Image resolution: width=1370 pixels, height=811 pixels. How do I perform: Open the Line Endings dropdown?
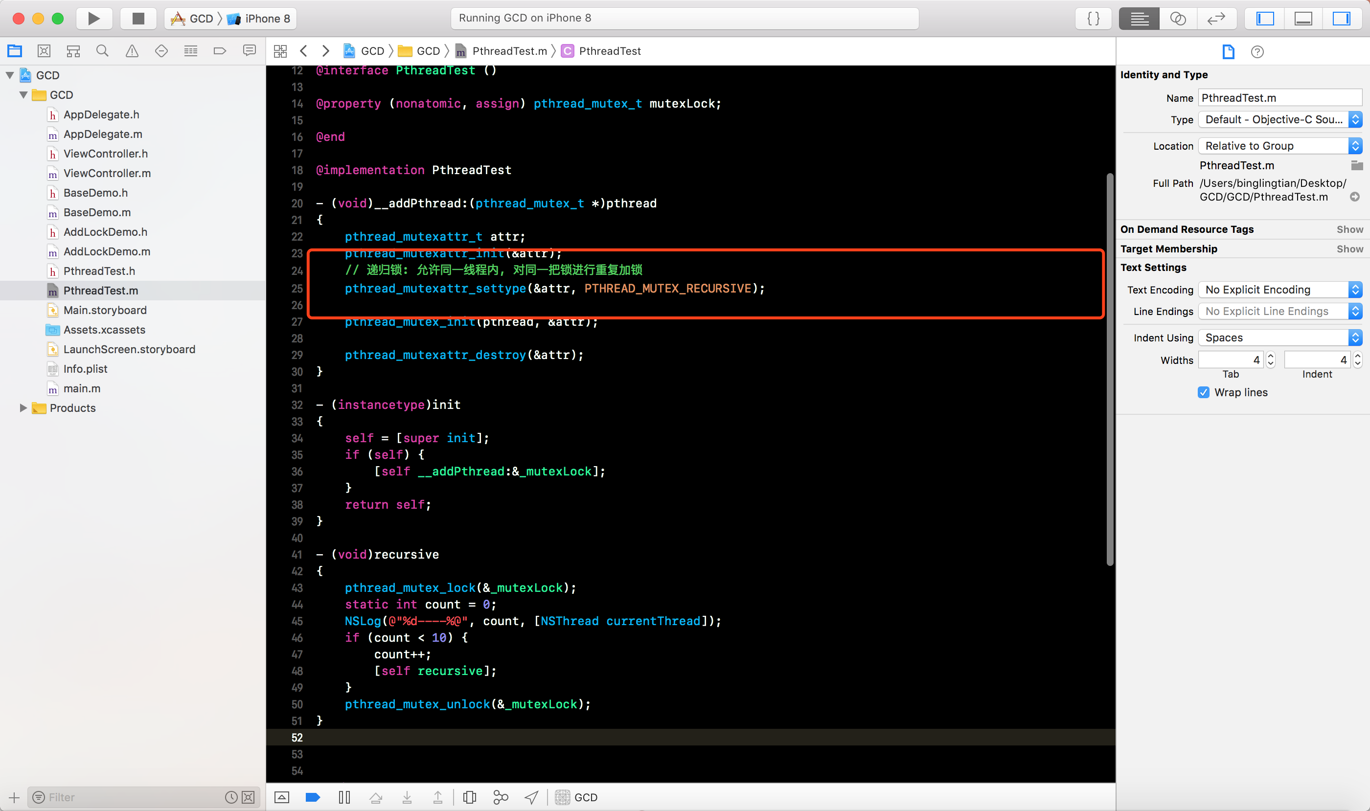(x=1280, y=311)
